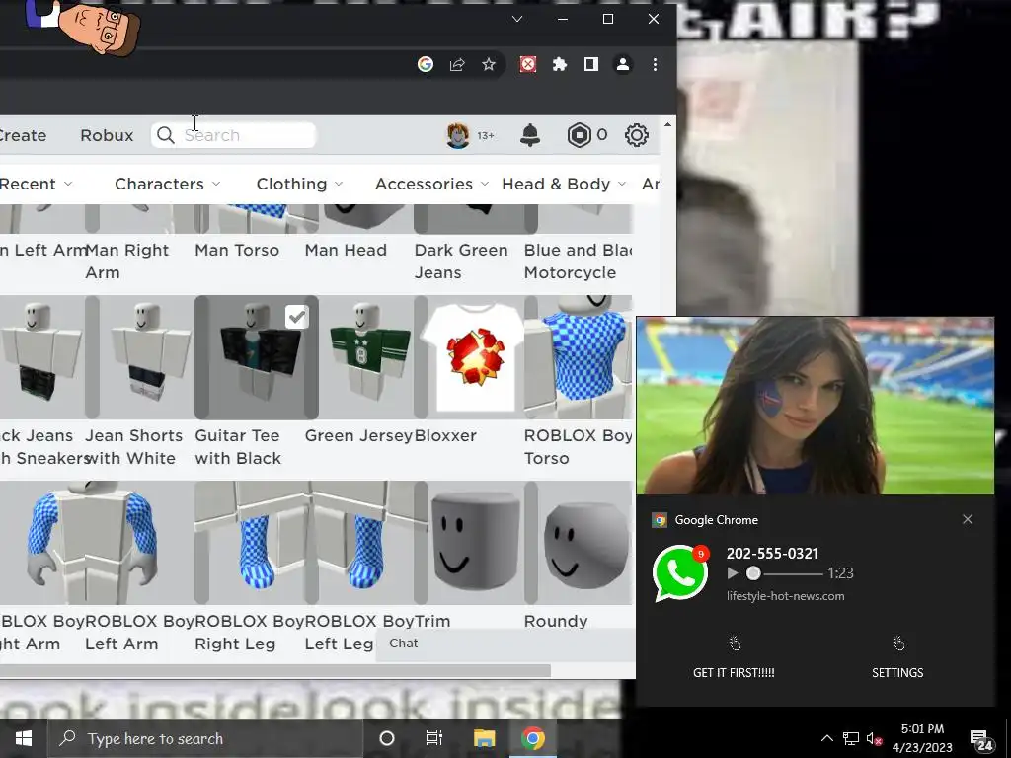Focus the Roblox Search input field
1011x758 pixels.
point(233,135)
